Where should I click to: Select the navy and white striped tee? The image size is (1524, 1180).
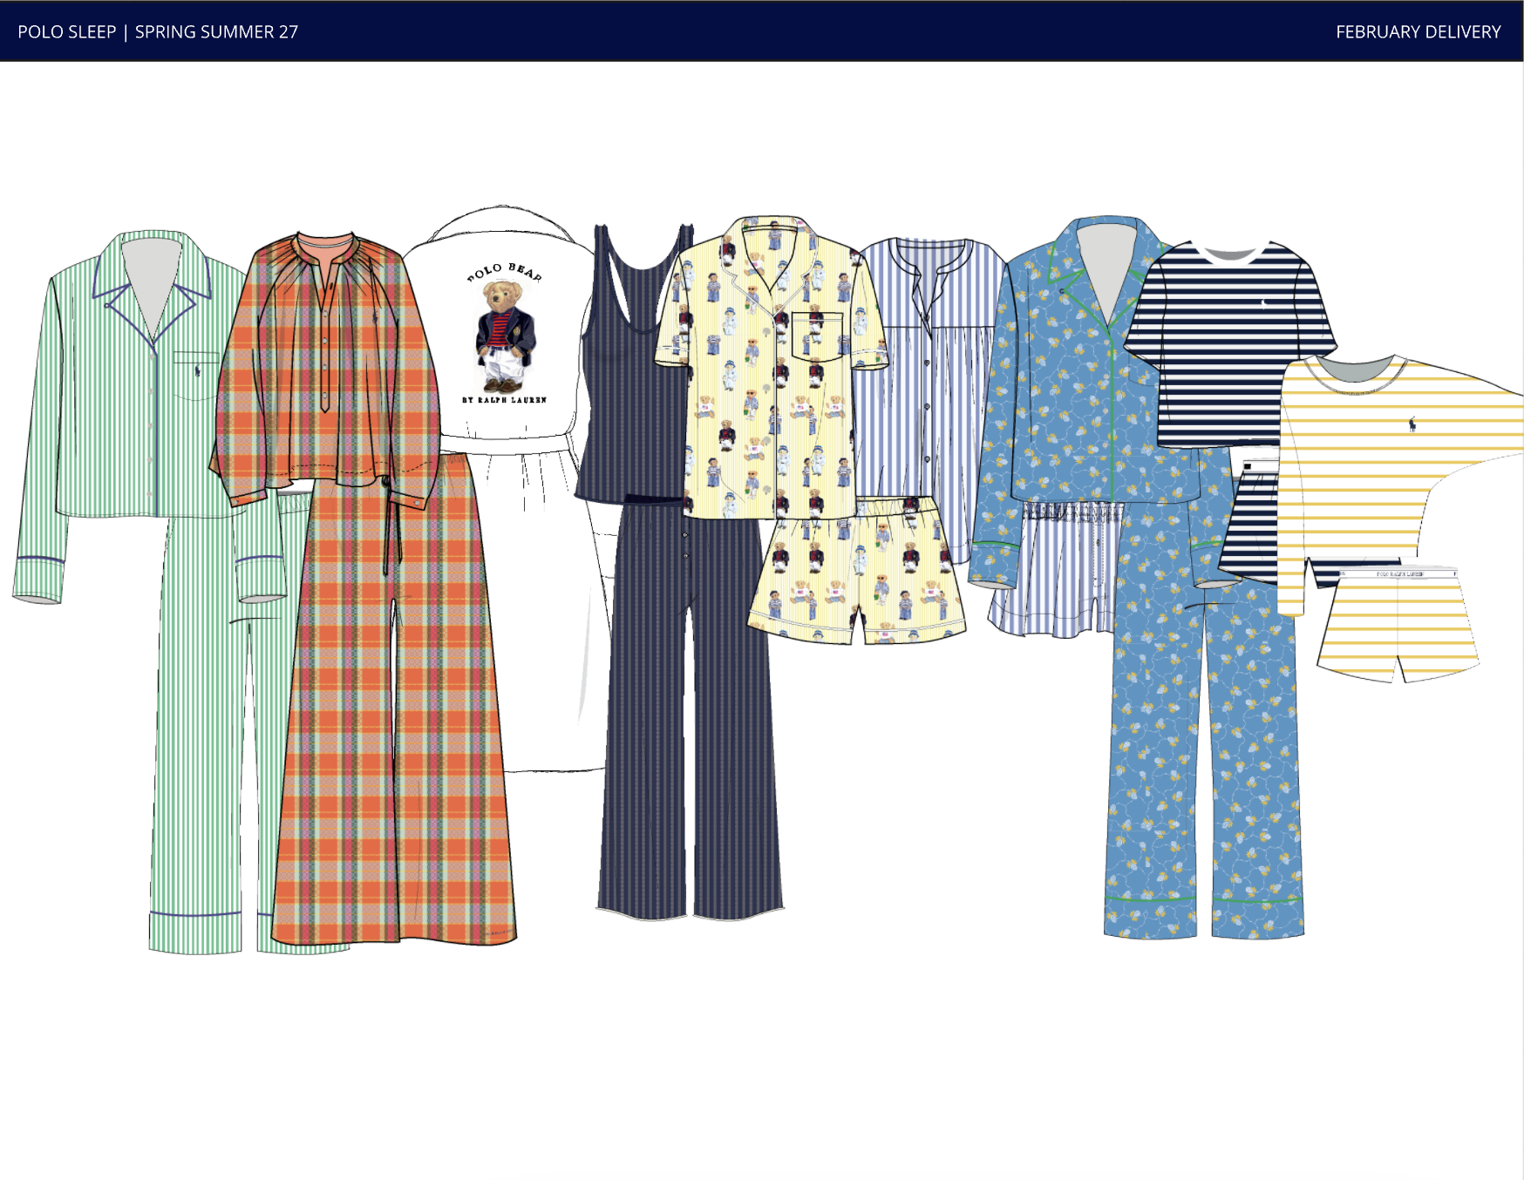[1229, 344]
